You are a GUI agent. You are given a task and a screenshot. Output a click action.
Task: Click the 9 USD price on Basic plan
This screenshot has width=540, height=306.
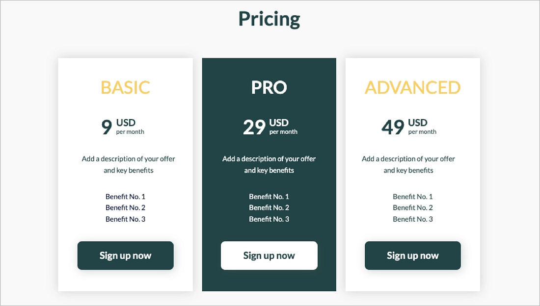[x=121, y=127]
